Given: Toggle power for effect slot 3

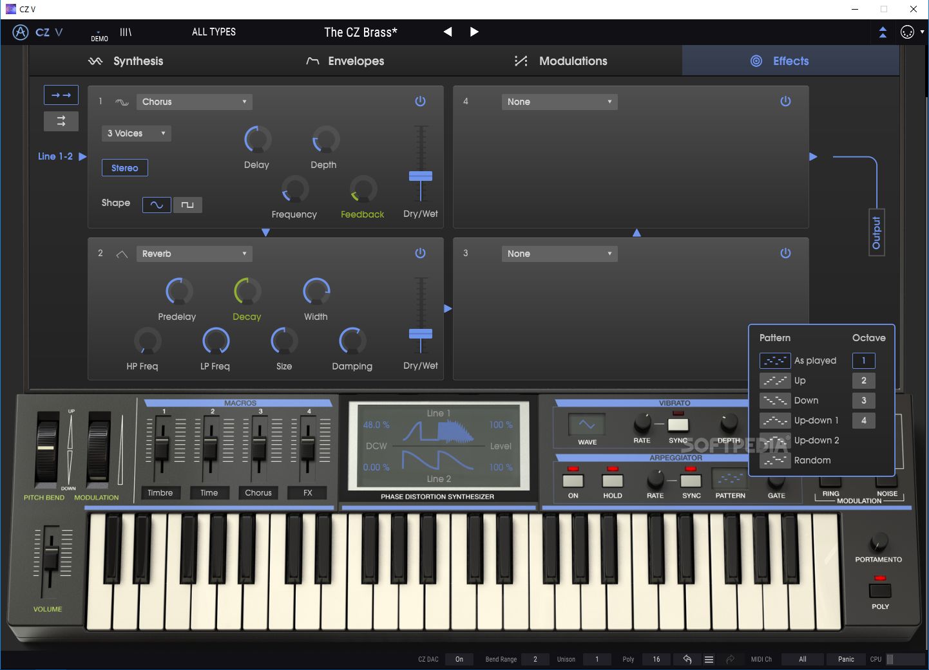Looking at the screenshot, I should pyautogui.click(x=785, y=253).
